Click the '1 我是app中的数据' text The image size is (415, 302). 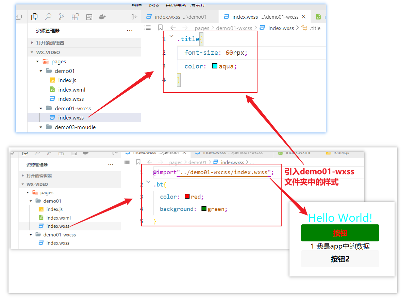point(340,246)
